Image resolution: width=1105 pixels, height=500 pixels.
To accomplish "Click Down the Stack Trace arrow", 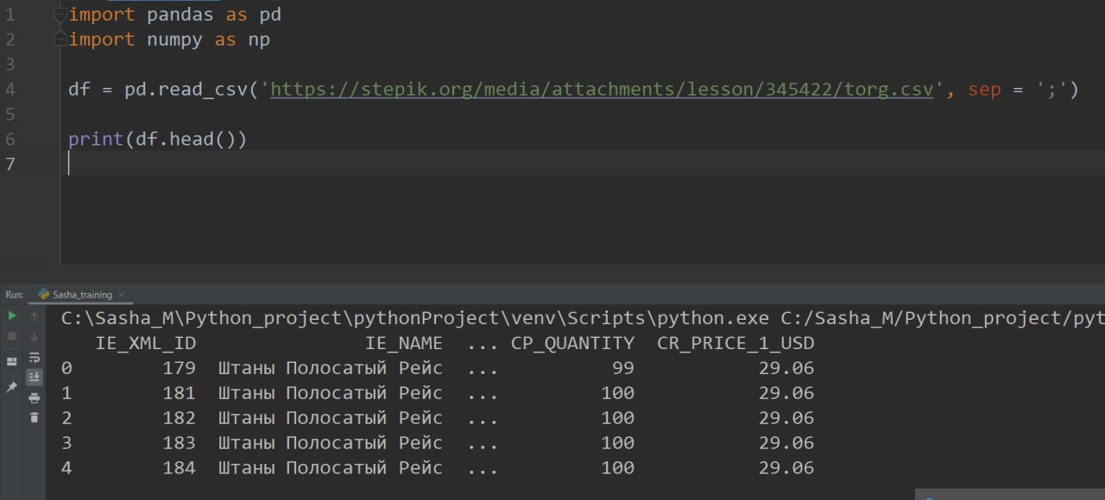I will (35, 336).
